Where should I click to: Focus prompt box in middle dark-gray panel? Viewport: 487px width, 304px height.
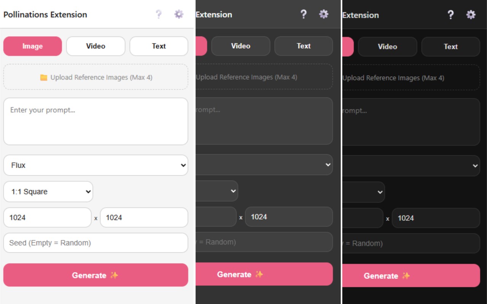264,121
